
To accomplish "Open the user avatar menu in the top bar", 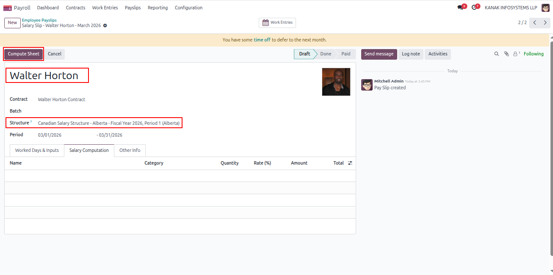I will pos(545,8).
